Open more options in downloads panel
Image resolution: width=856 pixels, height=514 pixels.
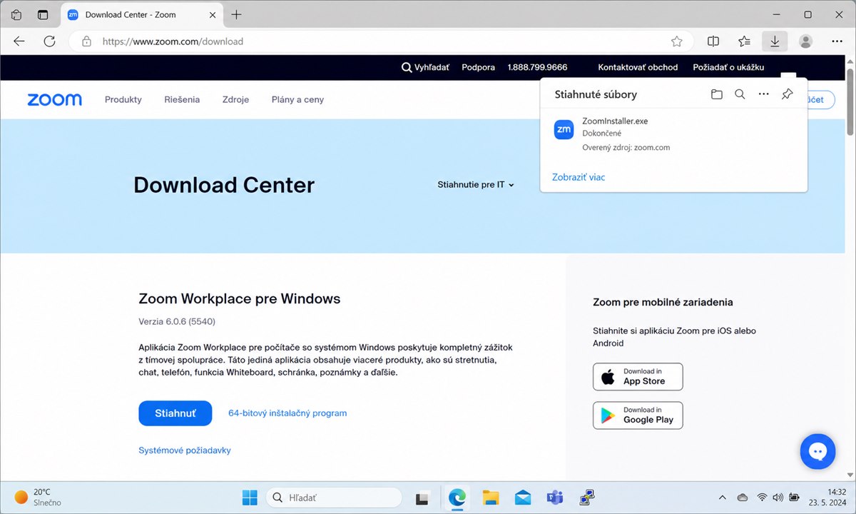click(764, 94)
